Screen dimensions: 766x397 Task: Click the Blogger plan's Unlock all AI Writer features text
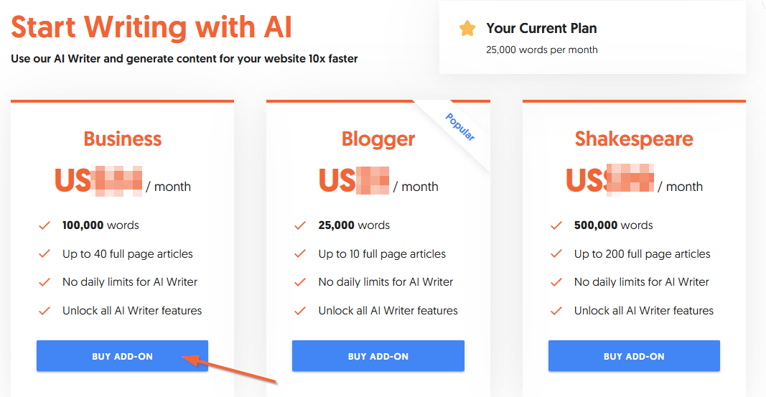point(388,311)
